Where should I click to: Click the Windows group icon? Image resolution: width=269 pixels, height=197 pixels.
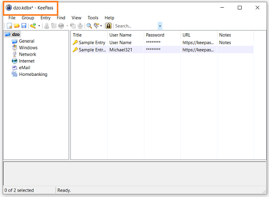point(15,48)
